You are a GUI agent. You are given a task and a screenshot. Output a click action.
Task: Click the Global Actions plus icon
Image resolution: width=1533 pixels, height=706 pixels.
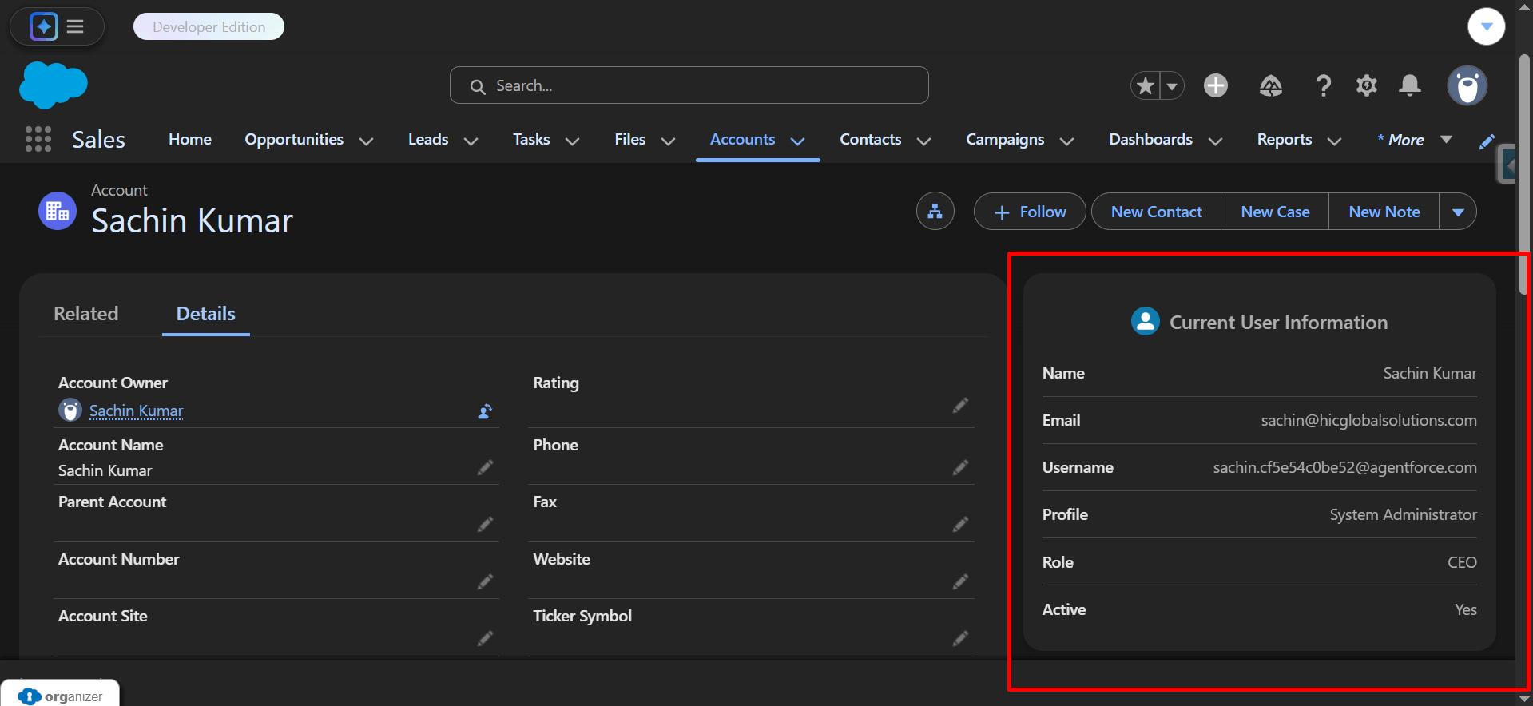1215,85
